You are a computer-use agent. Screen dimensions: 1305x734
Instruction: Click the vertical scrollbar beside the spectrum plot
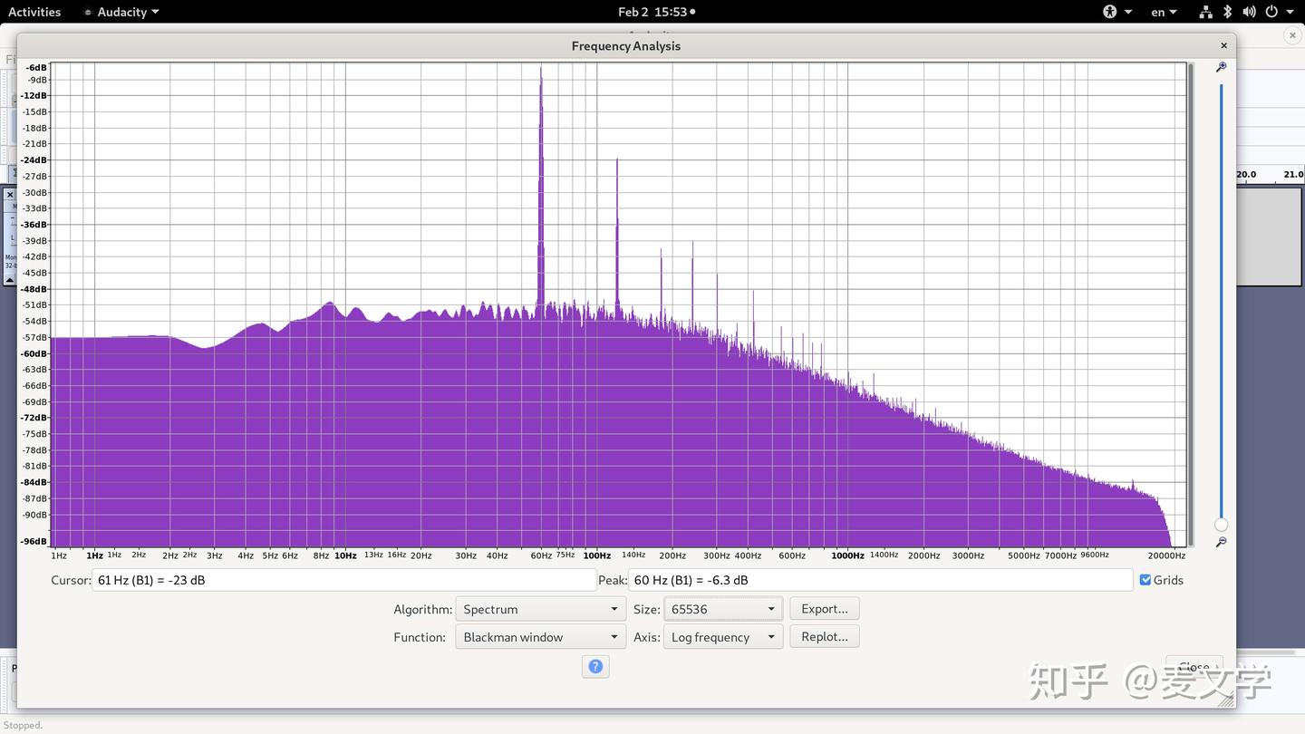tap(1191, 304)
